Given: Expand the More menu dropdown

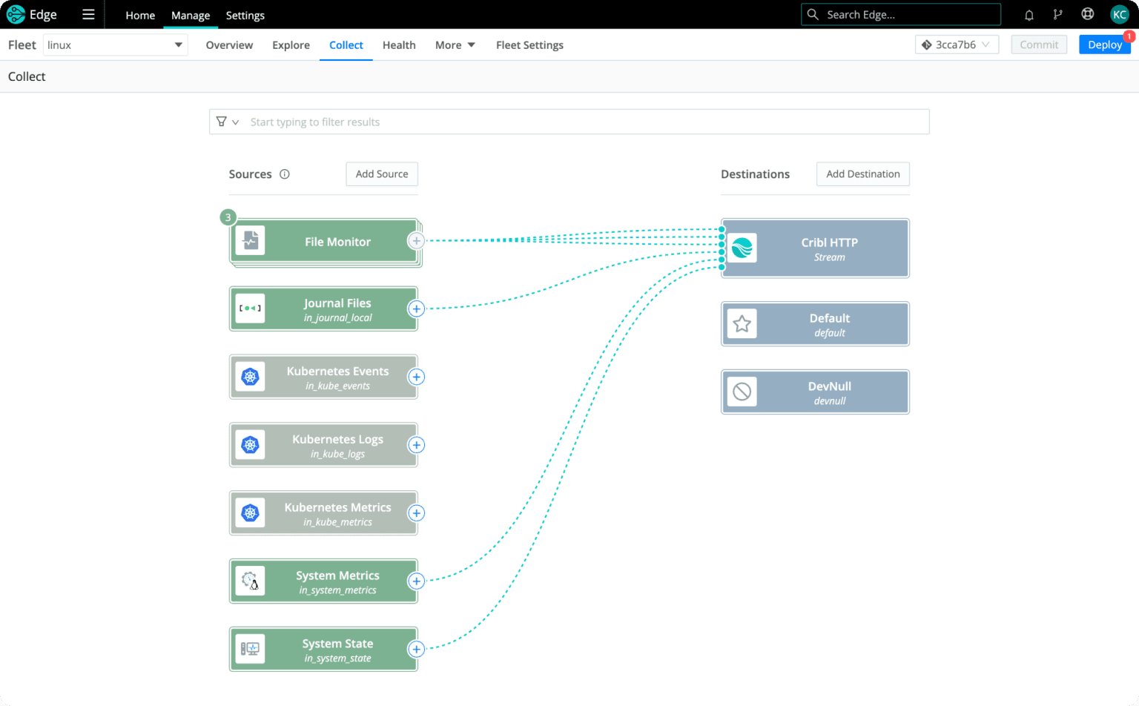Looking at the screenshot, I should point(455,45).
